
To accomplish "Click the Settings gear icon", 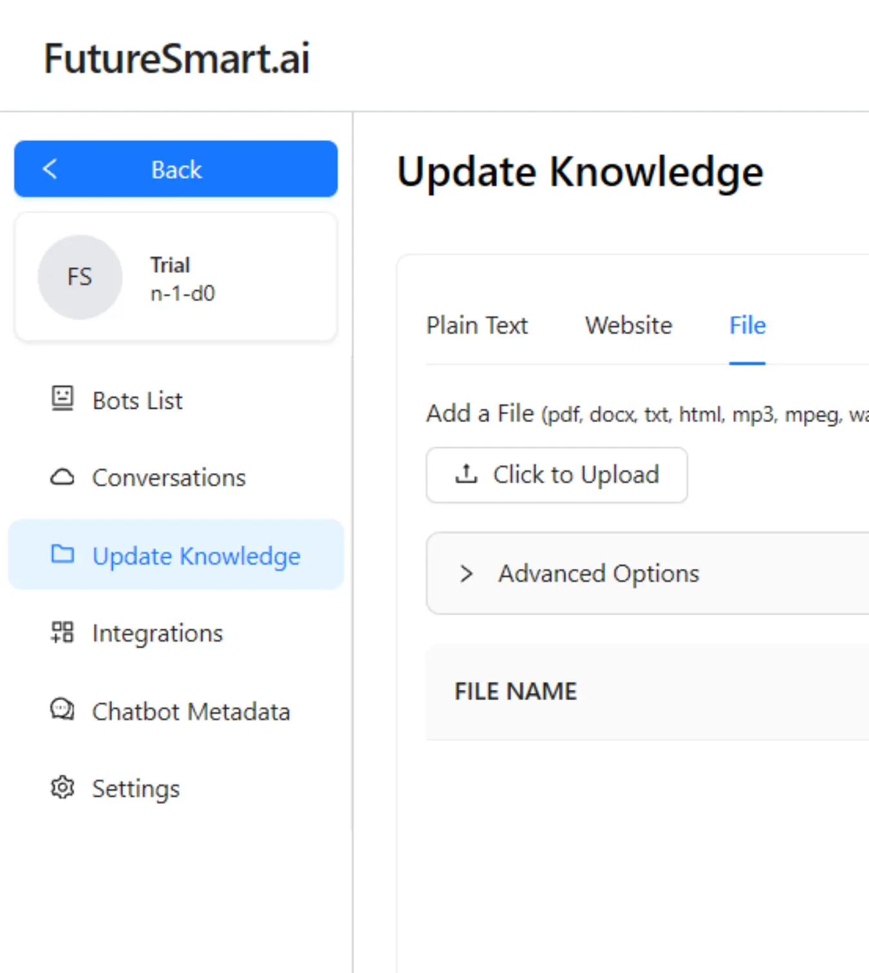I will pos(62,788).
